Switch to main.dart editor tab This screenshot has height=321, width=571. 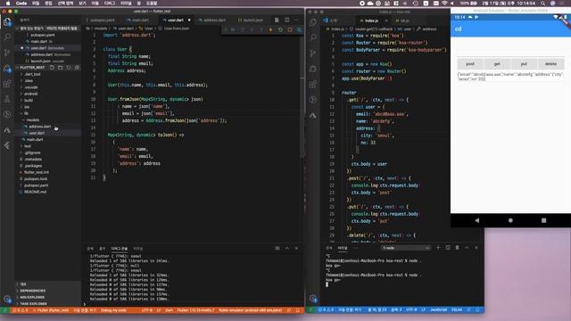[x=140, y=20]
